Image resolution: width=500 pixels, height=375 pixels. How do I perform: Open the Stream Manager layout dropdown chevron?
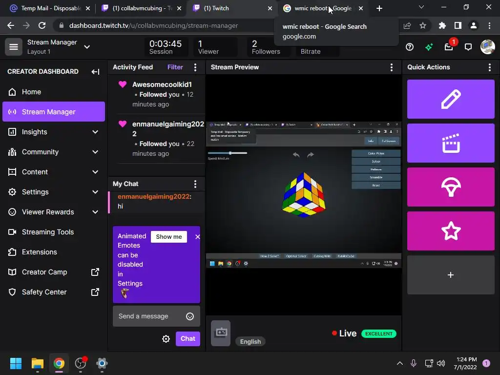click(x=87, y=47)
